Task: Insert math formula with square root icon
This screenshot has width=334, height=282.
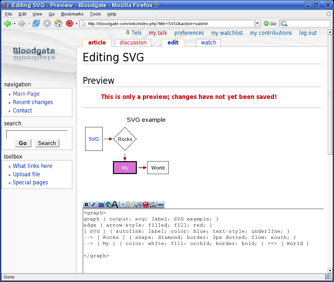Action: [138, 205]
